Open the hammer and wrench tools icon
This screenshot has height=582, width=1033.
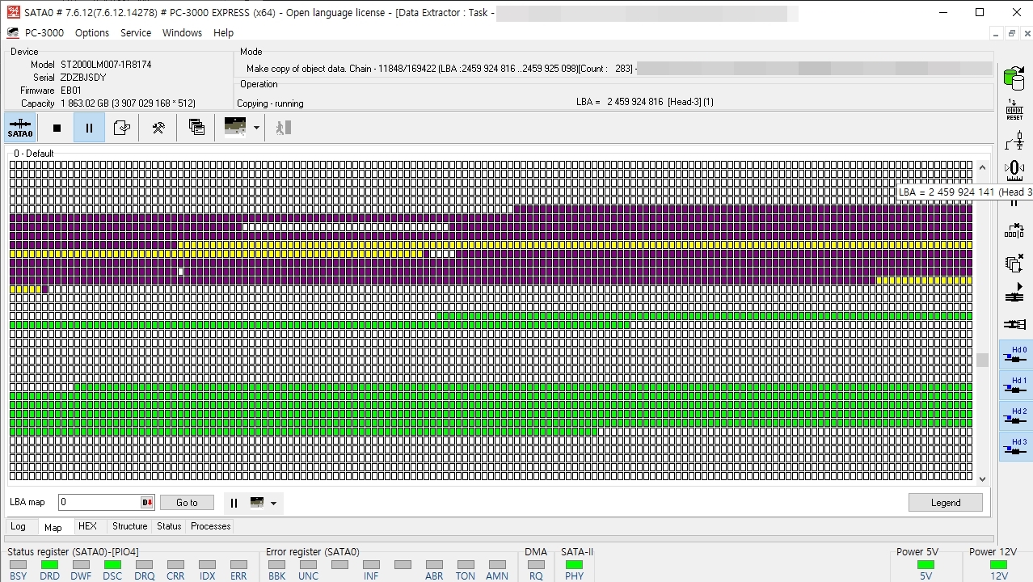(158, 128)
